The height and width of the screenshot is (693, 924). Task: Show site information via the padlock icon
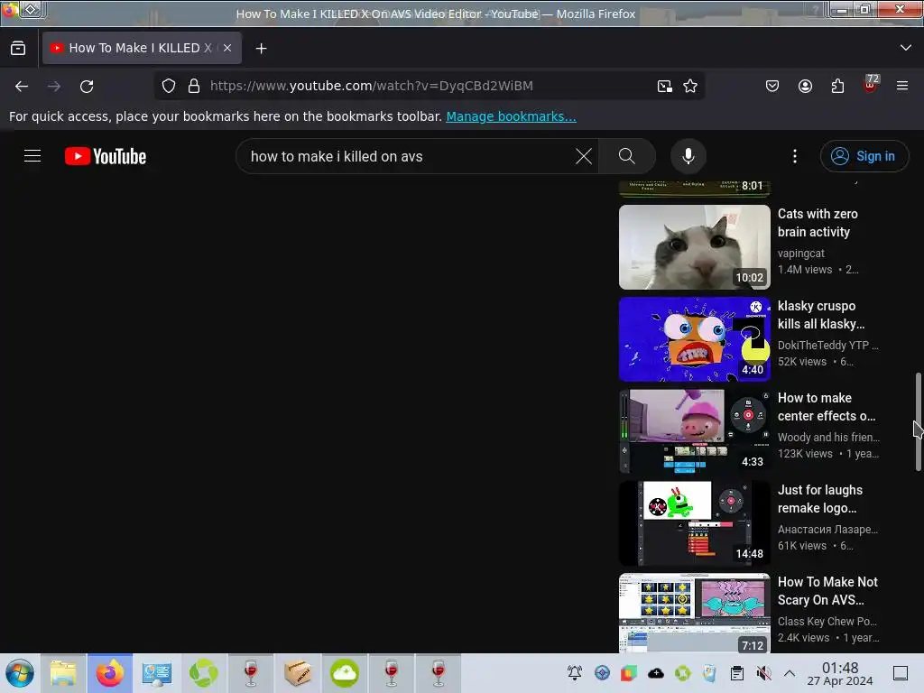(194, 86)
